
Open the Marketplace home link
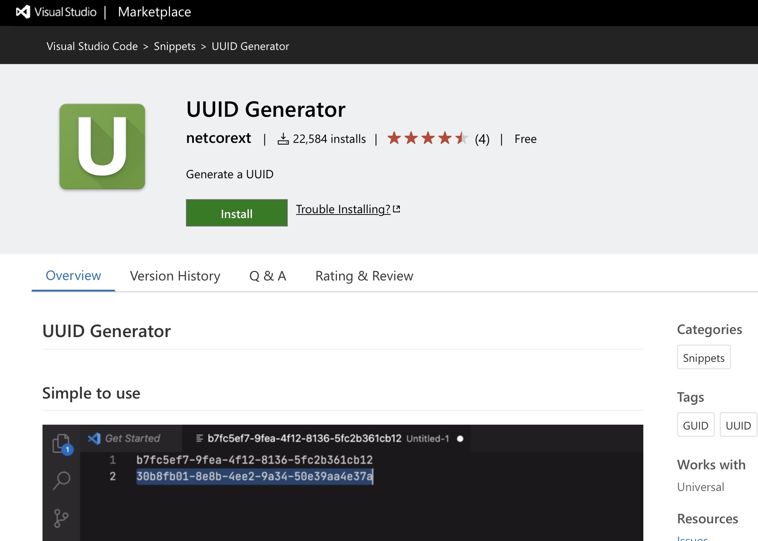coord(155,12)
